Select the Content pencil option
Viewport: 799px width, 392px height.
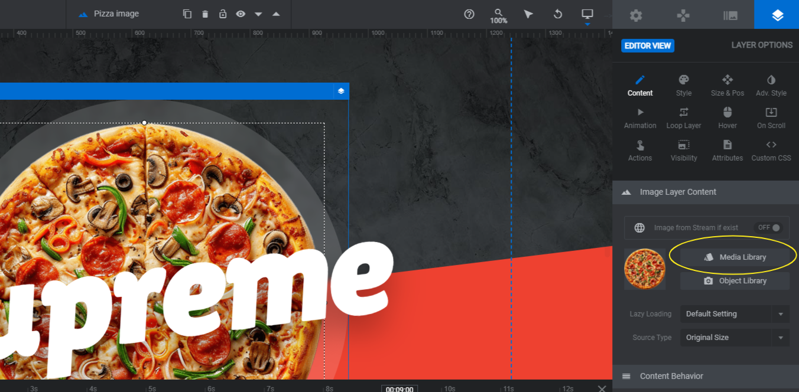tap(640, 86)
